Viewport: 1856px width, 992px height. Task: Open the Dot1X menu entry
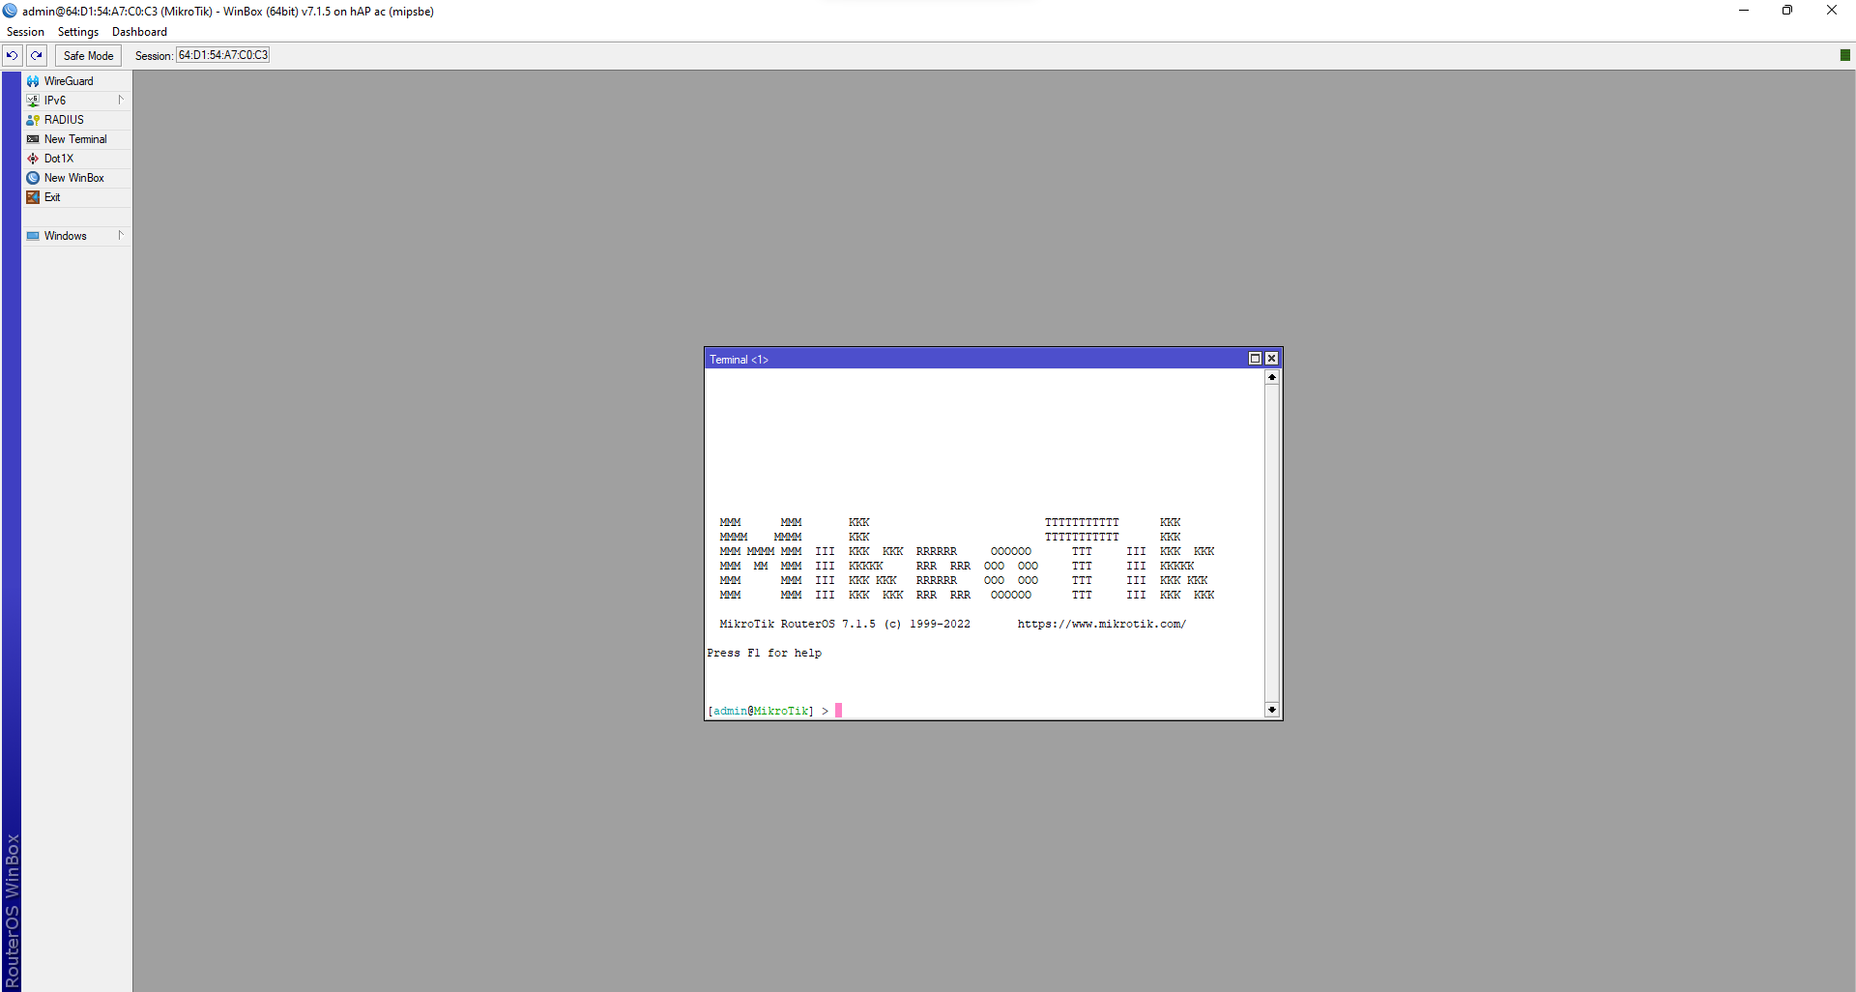(x=76, y=159)
